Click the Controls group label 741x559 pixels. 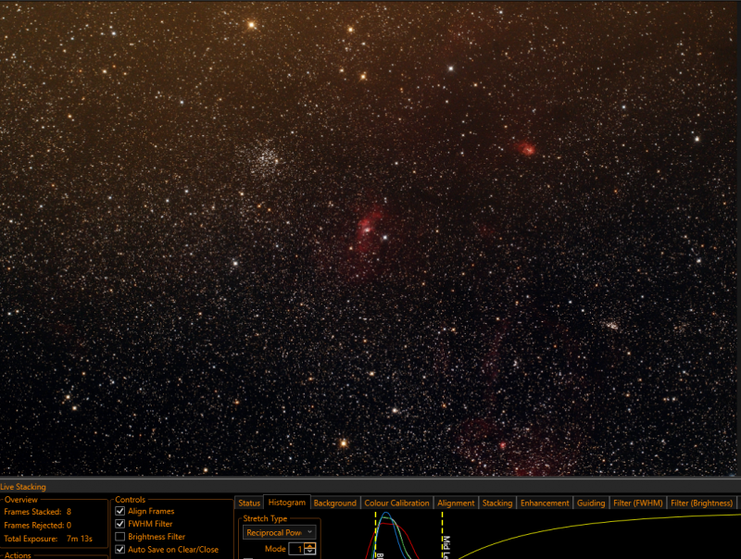click(x=131, y=499)
